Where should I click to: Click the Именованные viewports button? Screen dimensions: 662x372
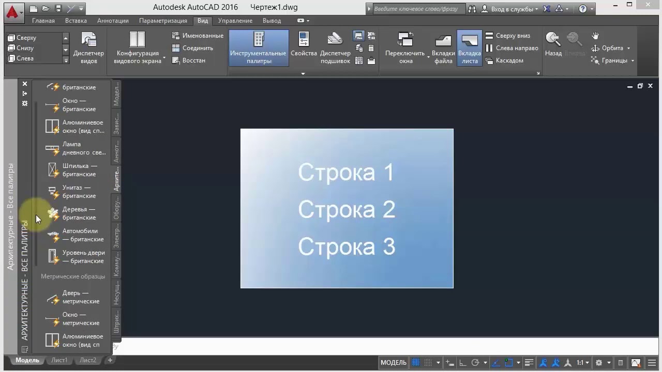tap(198, 36)
